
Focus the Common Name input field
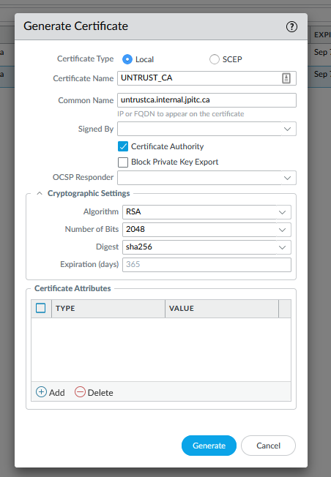pos(207,100)
